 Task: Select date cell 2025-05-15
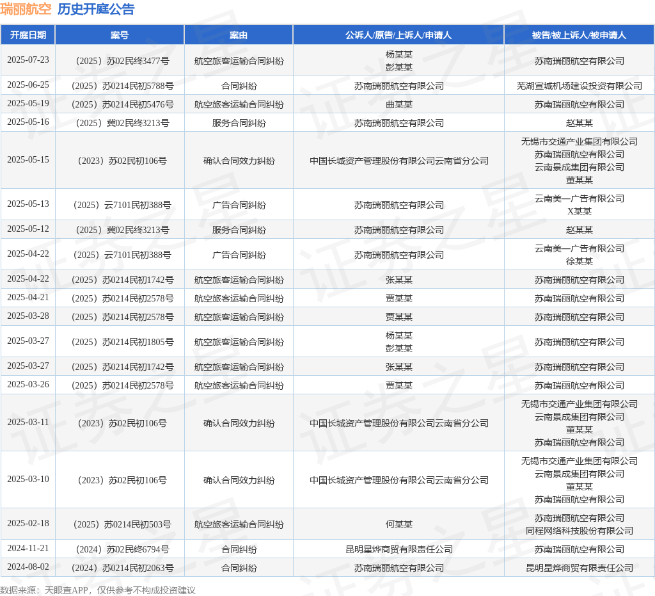(28, 159)
